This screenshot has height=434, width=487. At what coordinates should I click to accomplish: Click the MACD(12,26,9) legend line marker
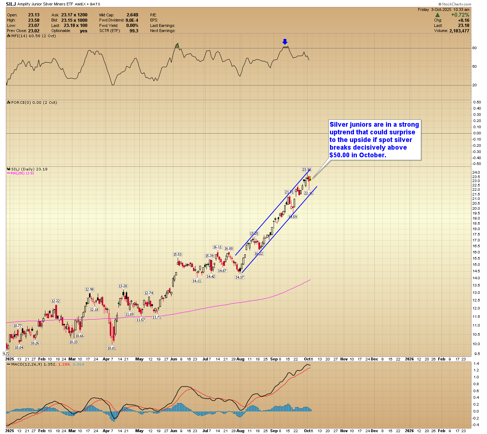(8, 364)
